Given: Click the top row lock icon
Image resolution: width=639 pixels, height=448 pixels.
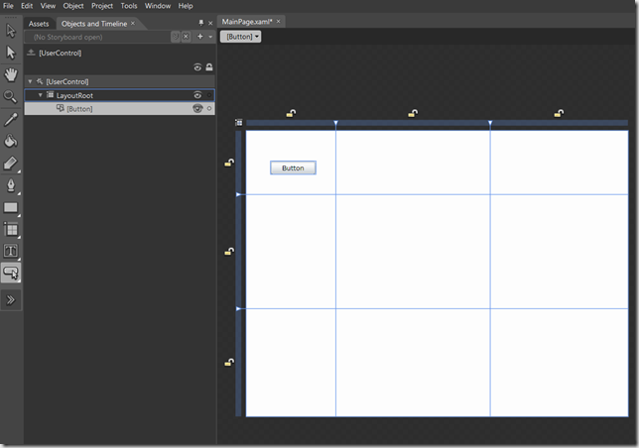Looking at the screenshot, I should point(229,163).
